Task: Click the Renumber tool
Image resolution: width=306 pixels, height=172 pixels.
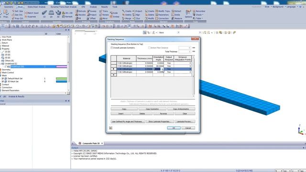Action: 199,11
